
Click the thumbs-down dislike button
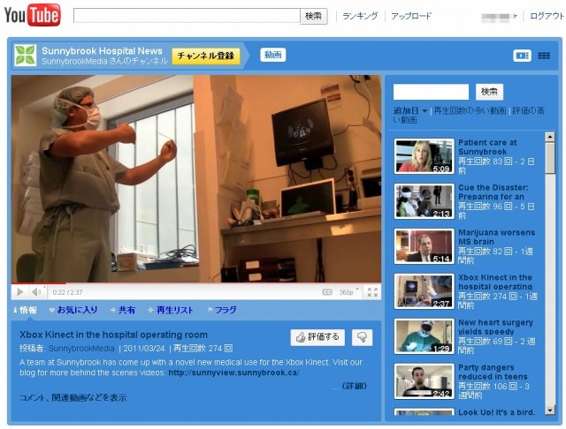click(362, 337)
